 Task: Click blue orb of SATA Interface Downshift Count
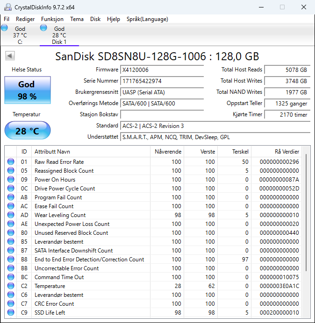tap(11, 250)
